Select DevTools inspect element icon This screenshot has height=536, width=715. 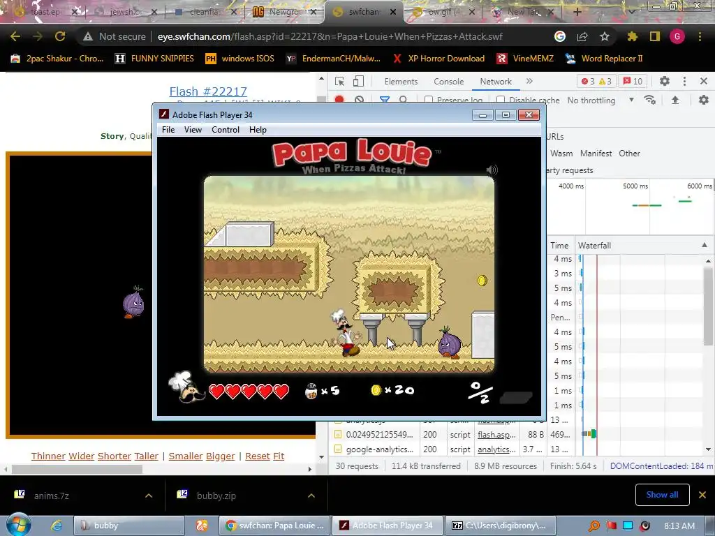coord(340,82)
